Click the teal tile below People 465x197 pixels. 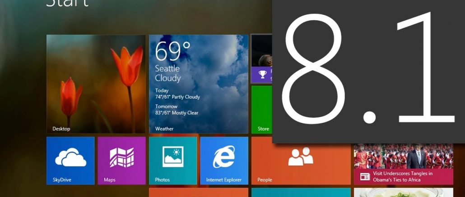pos(301,193)
